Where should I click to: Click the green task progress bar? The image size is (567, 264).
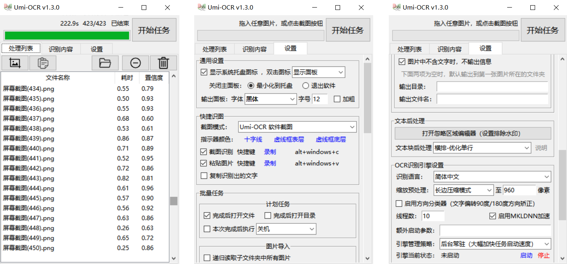tap(67, 35)
